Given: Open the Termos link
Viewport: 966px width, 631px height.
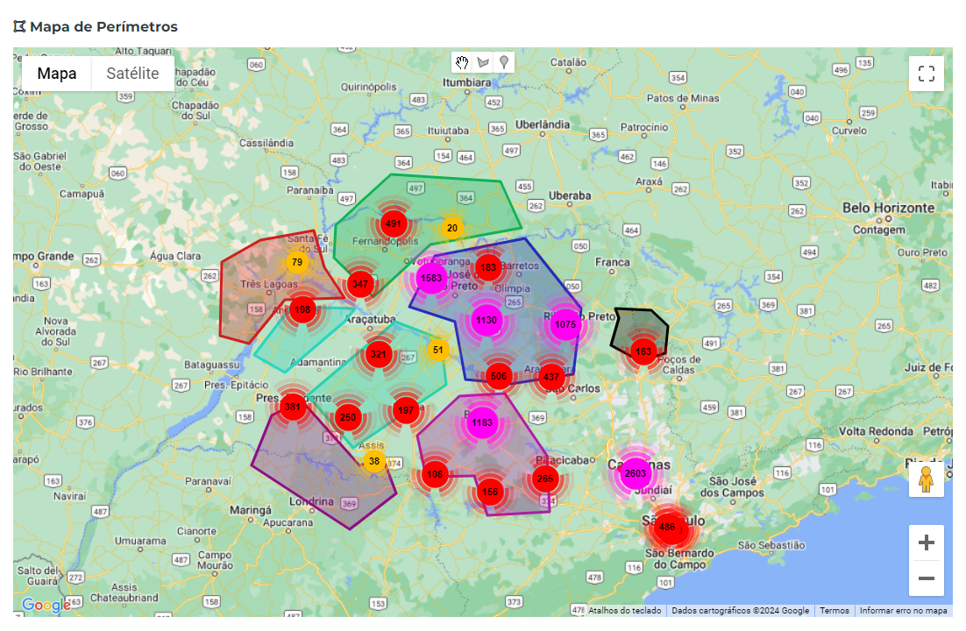Looking at the screenshot, I should [x=835, y=611].
